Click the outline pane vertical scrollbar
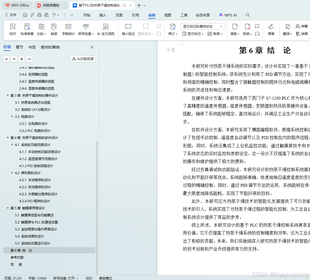This screenshot has width=310, height=280. coord(97,208)
